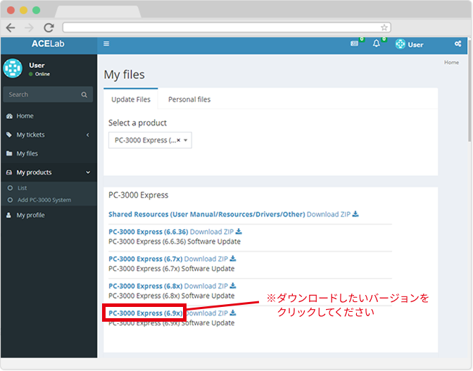The image size is (473, 371).
Task: Click the My files folder icon
Action: 9,153
